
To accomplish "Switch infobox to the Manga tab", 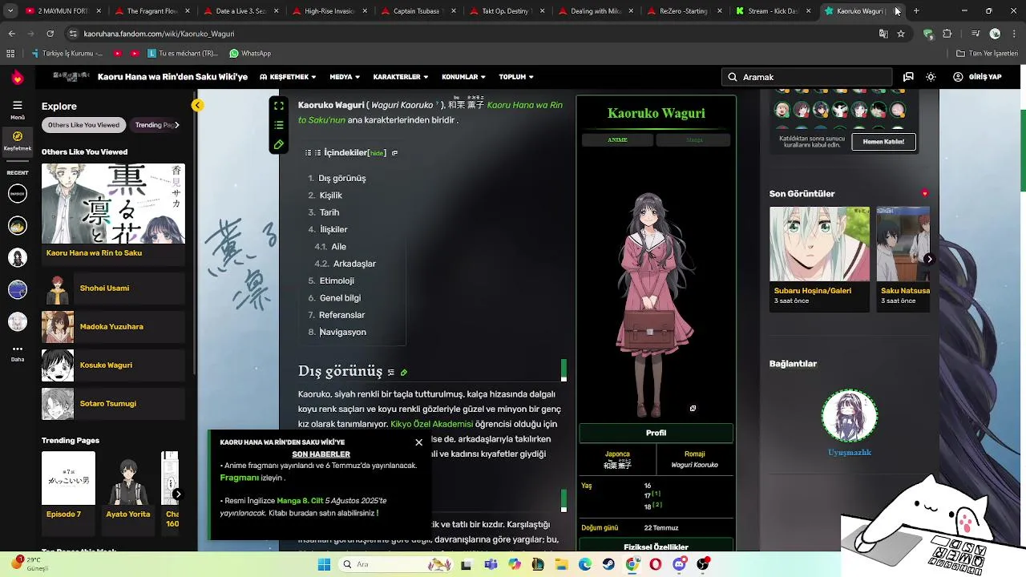I will (x=694, y=140).
